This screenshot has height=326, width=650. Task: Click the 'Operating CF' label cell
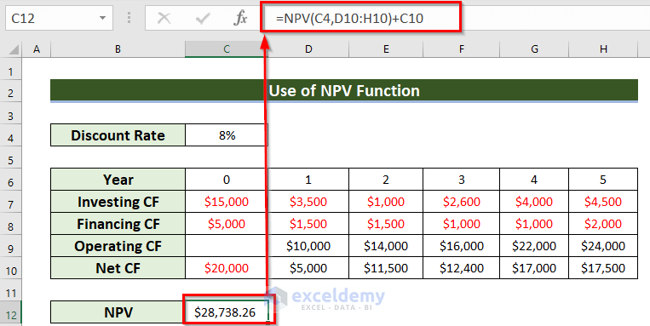point(118,246)
